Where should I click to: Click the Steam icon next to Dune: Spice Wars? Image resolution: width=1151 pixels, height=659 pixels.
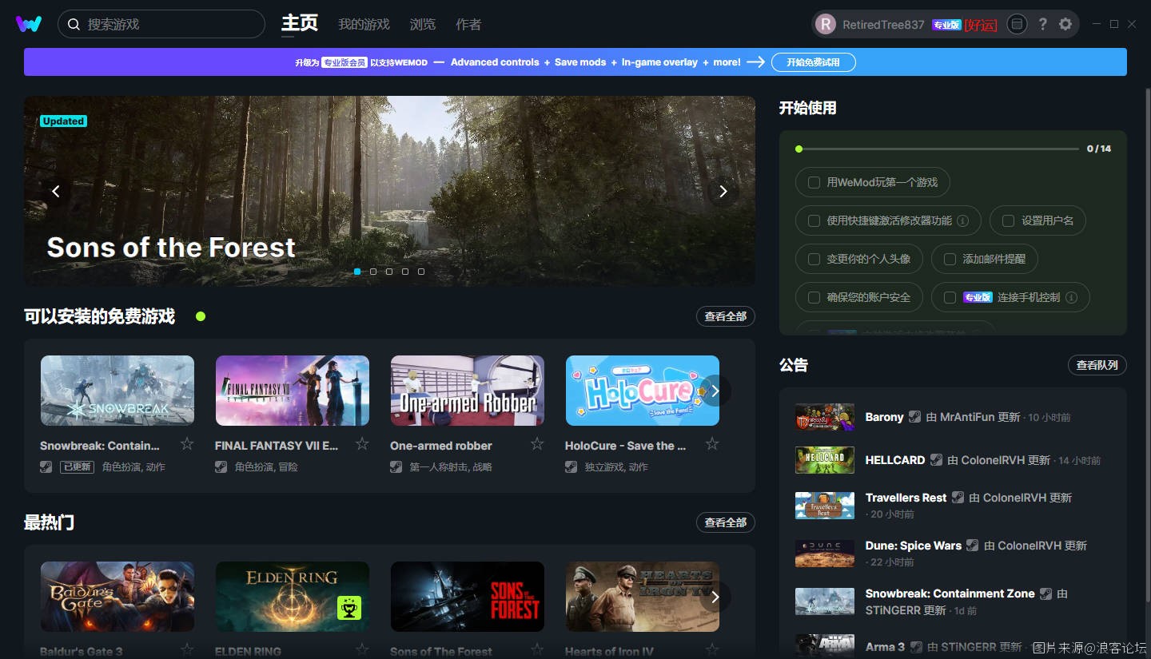pyautogui.click(x=973, y=546)
